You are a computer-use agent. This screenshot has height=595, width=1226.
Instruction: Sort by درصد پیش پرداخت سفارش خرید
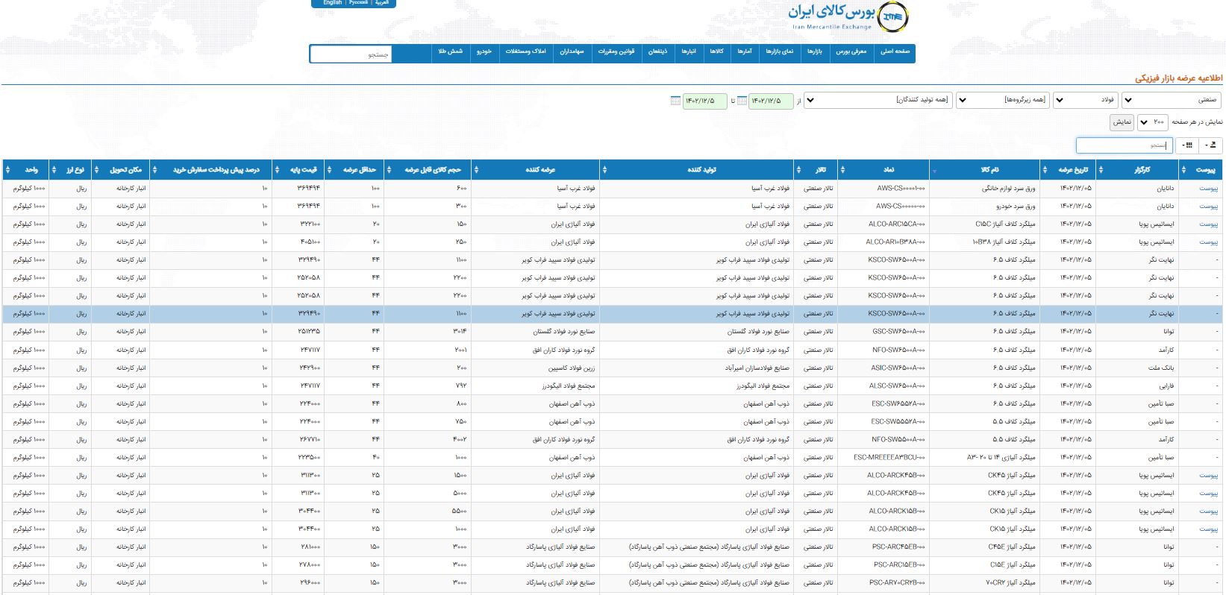[x=211, y=170]
